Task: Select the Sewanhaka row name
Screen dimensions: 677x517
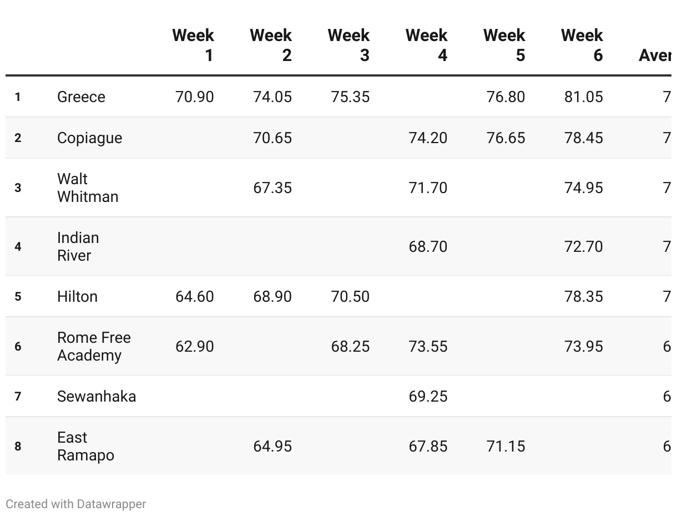Action: point(97,396)
